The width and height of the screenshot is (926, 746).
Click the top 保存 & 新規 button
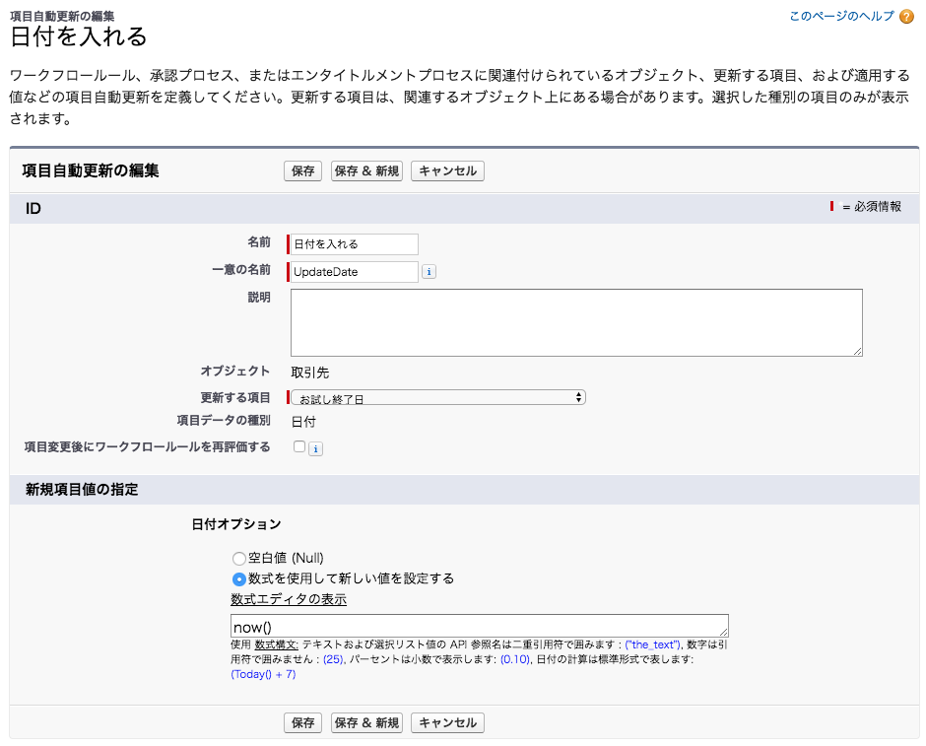[x=366, y=171]
